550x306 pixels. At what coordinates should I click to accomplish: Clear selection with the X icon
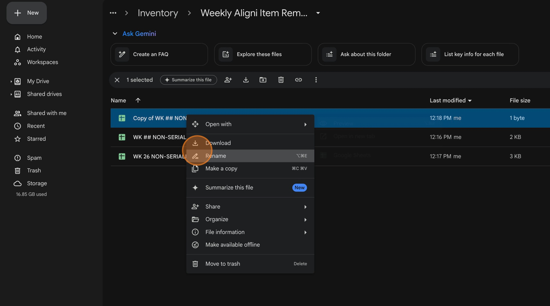(x=117, y=80)
